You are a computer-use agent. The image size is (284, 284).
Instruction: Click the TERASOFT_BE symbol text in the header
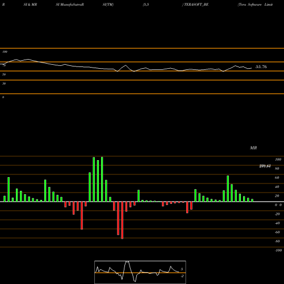tap(197, 5)
